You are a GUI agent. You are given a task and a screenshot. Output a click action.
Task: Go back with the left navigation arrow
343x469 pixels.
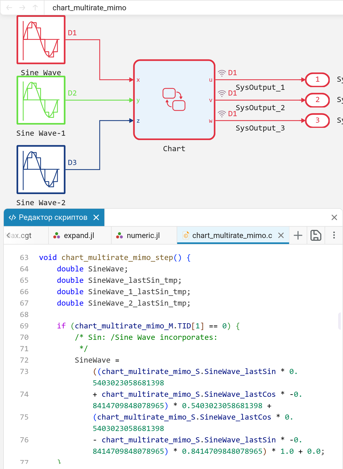coord(9,8)
